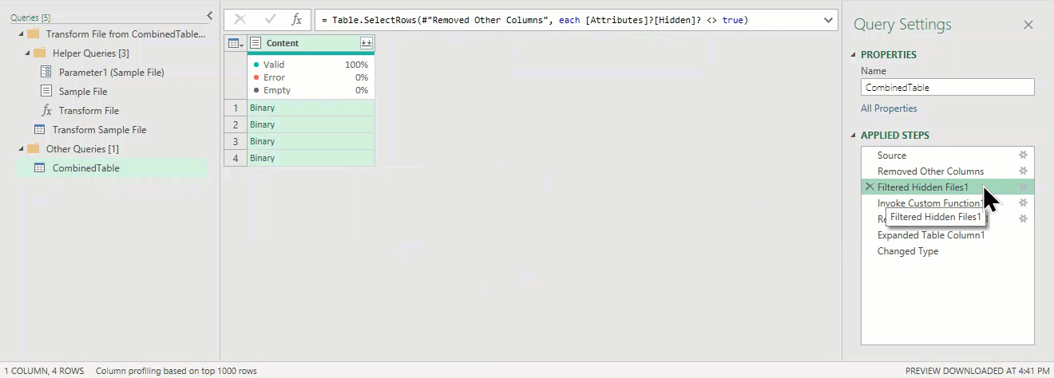This screenshot has height=378, width=1054.
Task: Open gear settings for Removed Other Columns step
Action: [1023, 171]
